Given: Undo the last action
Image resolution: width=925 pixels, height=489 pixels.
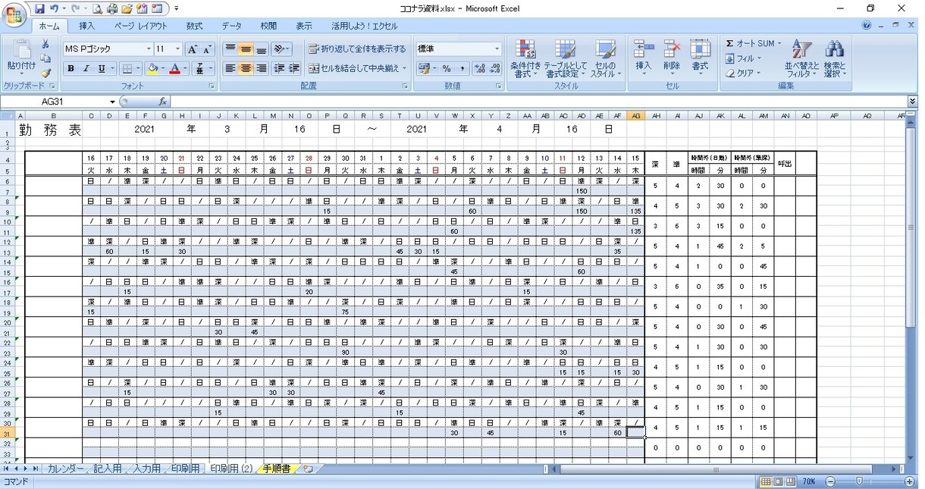Looking at the screenshot, I should 54,9.
